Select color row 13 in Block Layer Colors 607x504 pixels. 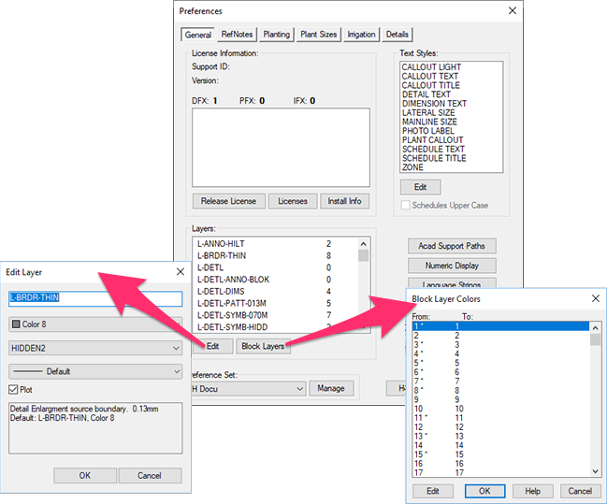[501, 436]
